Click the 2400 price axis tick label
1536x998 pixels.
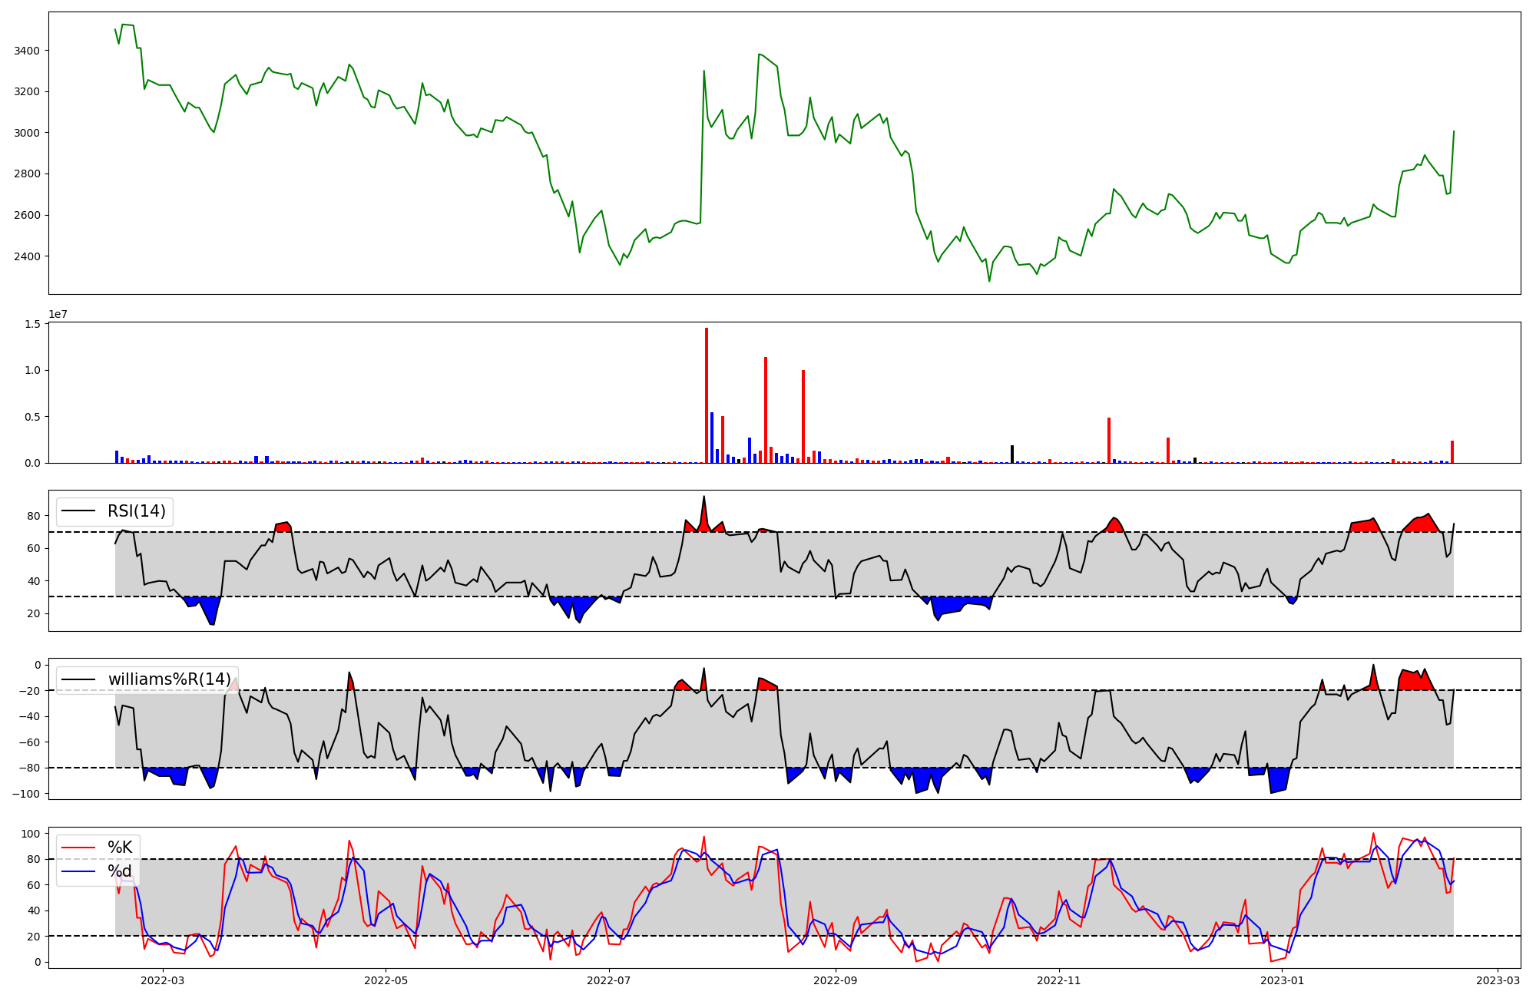click(27, 256)
